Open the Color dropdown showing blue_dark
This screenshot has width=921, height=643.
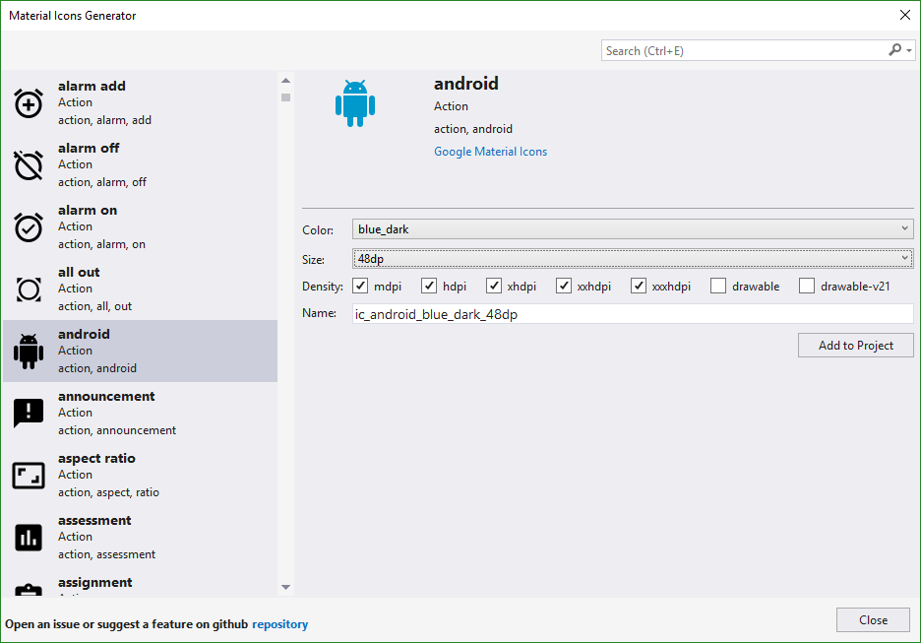click(633, 229)
